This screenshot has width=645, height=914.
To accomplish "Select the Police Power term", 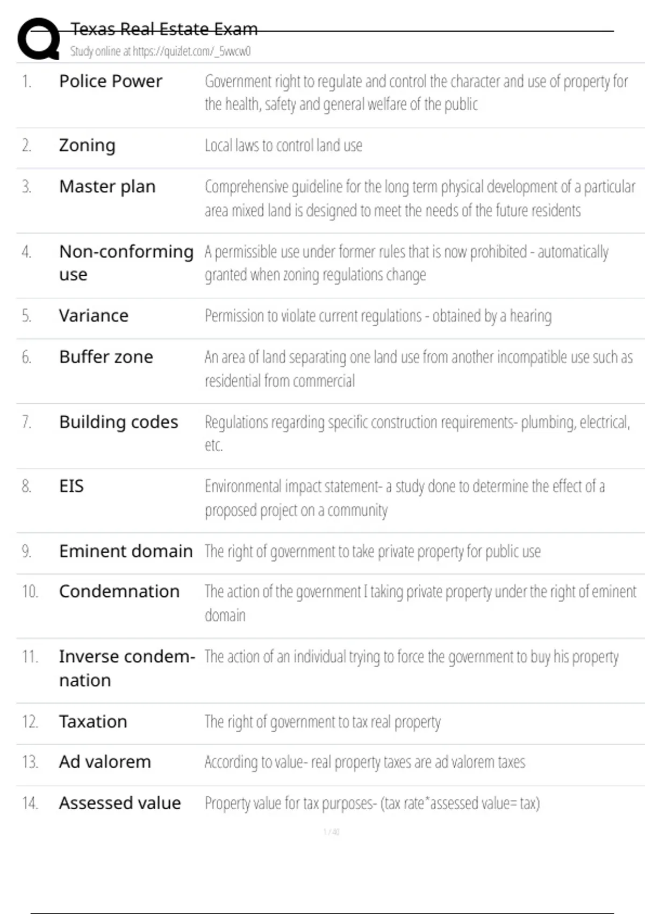I will tap(111, 81).
